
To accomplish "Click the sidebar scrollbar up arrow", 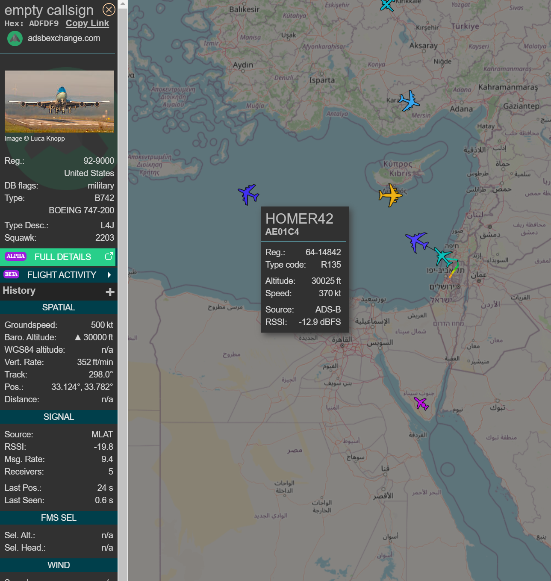I will coord(123,4).
